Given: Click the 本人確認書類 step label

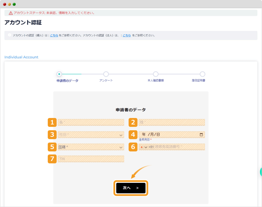Looking at the screenshot, I should click(156, 80).
